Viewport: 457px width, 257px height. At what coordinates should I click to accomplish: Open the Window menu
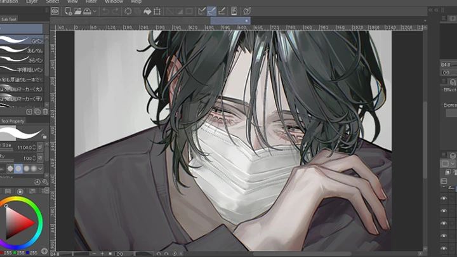[x=114, y=1]
